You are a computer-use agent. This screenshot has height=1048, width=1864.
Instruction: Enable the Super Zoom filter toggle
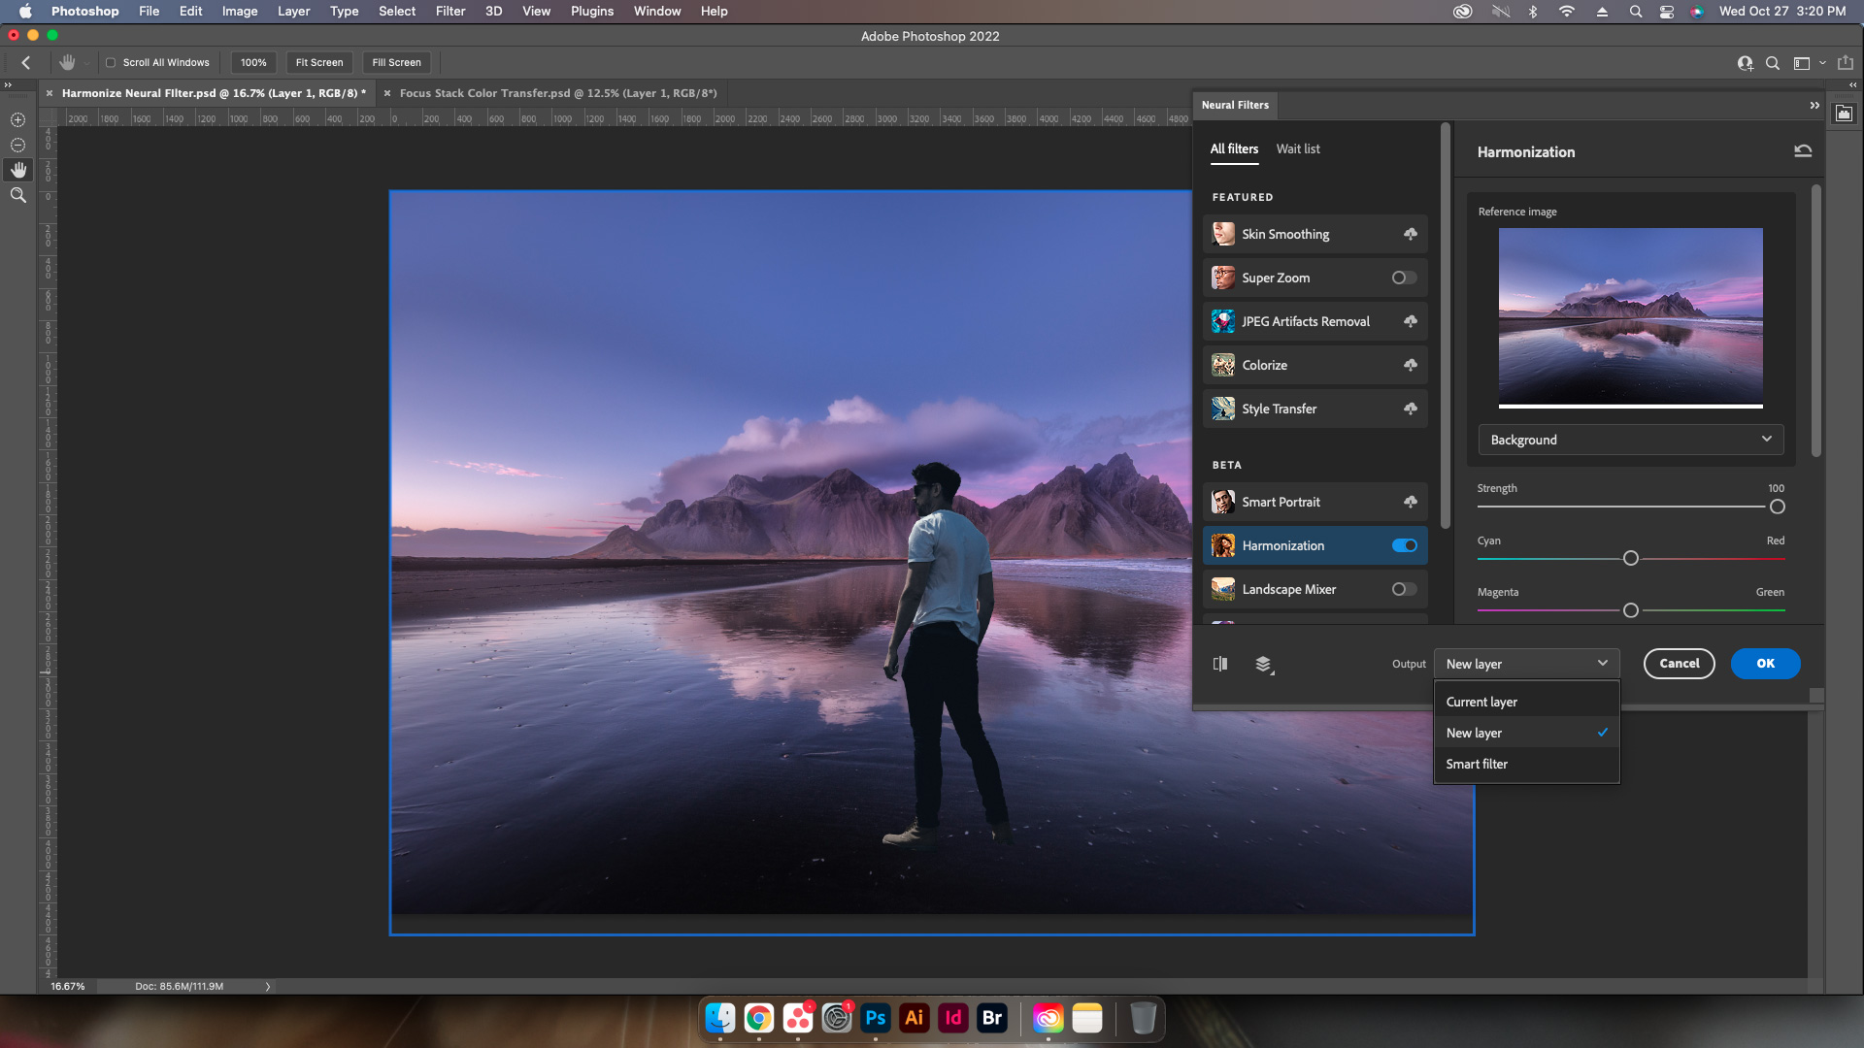[x=1404, y=278]
